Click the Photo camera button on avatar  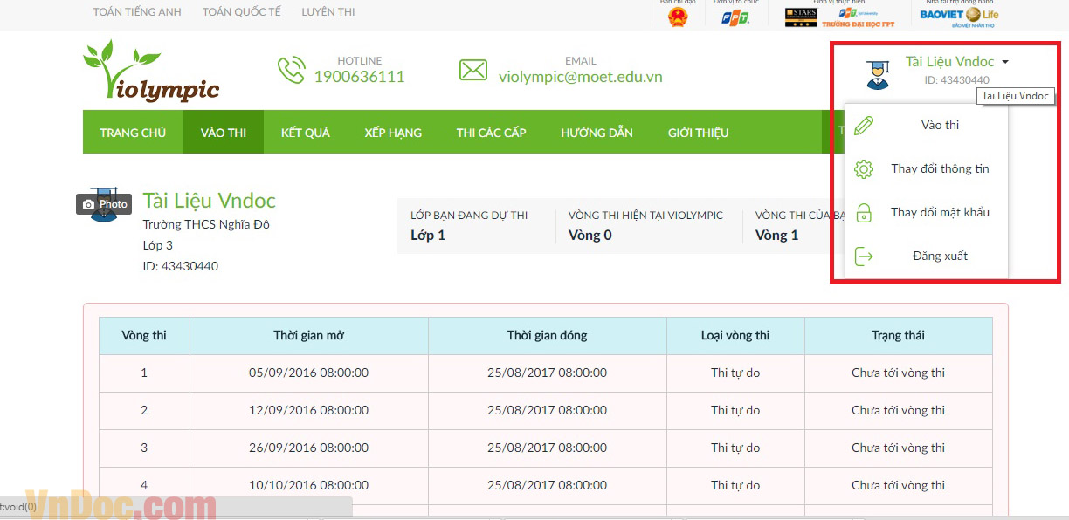[104, 204]
